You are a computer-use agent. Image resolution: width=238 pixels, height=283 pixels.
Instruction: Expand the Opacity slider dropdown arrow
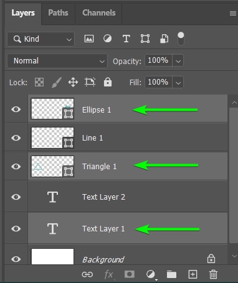pos(178,61)
